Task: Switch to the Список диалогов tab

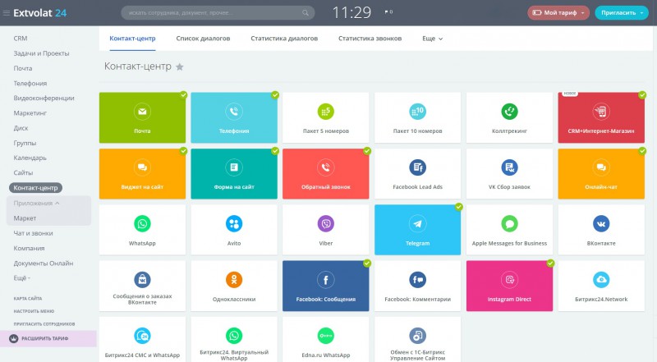Action: [x=203, y=39]
